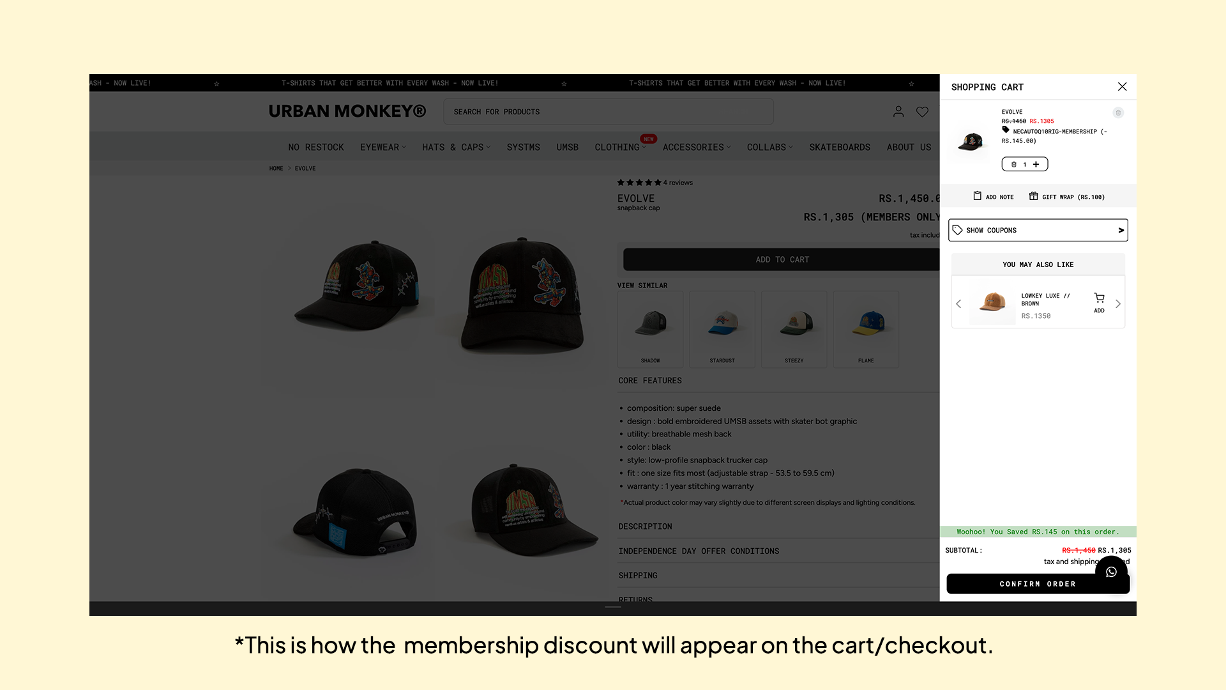Open the user account icon
Screen dimensions: 1226x690
[898, 112]
